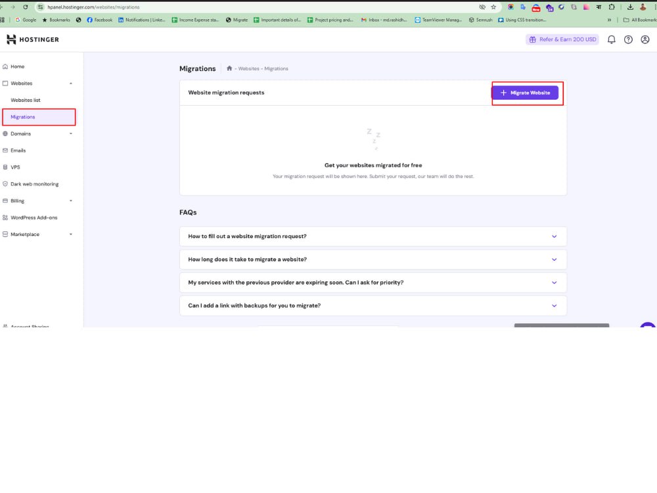Select Migrations in the sidebar
The width and height of the screenshot is (657, 493).
(x=39, y=117)
